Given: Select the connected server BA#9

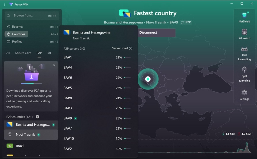Looking at the screenshot, I should pos(98,118).
